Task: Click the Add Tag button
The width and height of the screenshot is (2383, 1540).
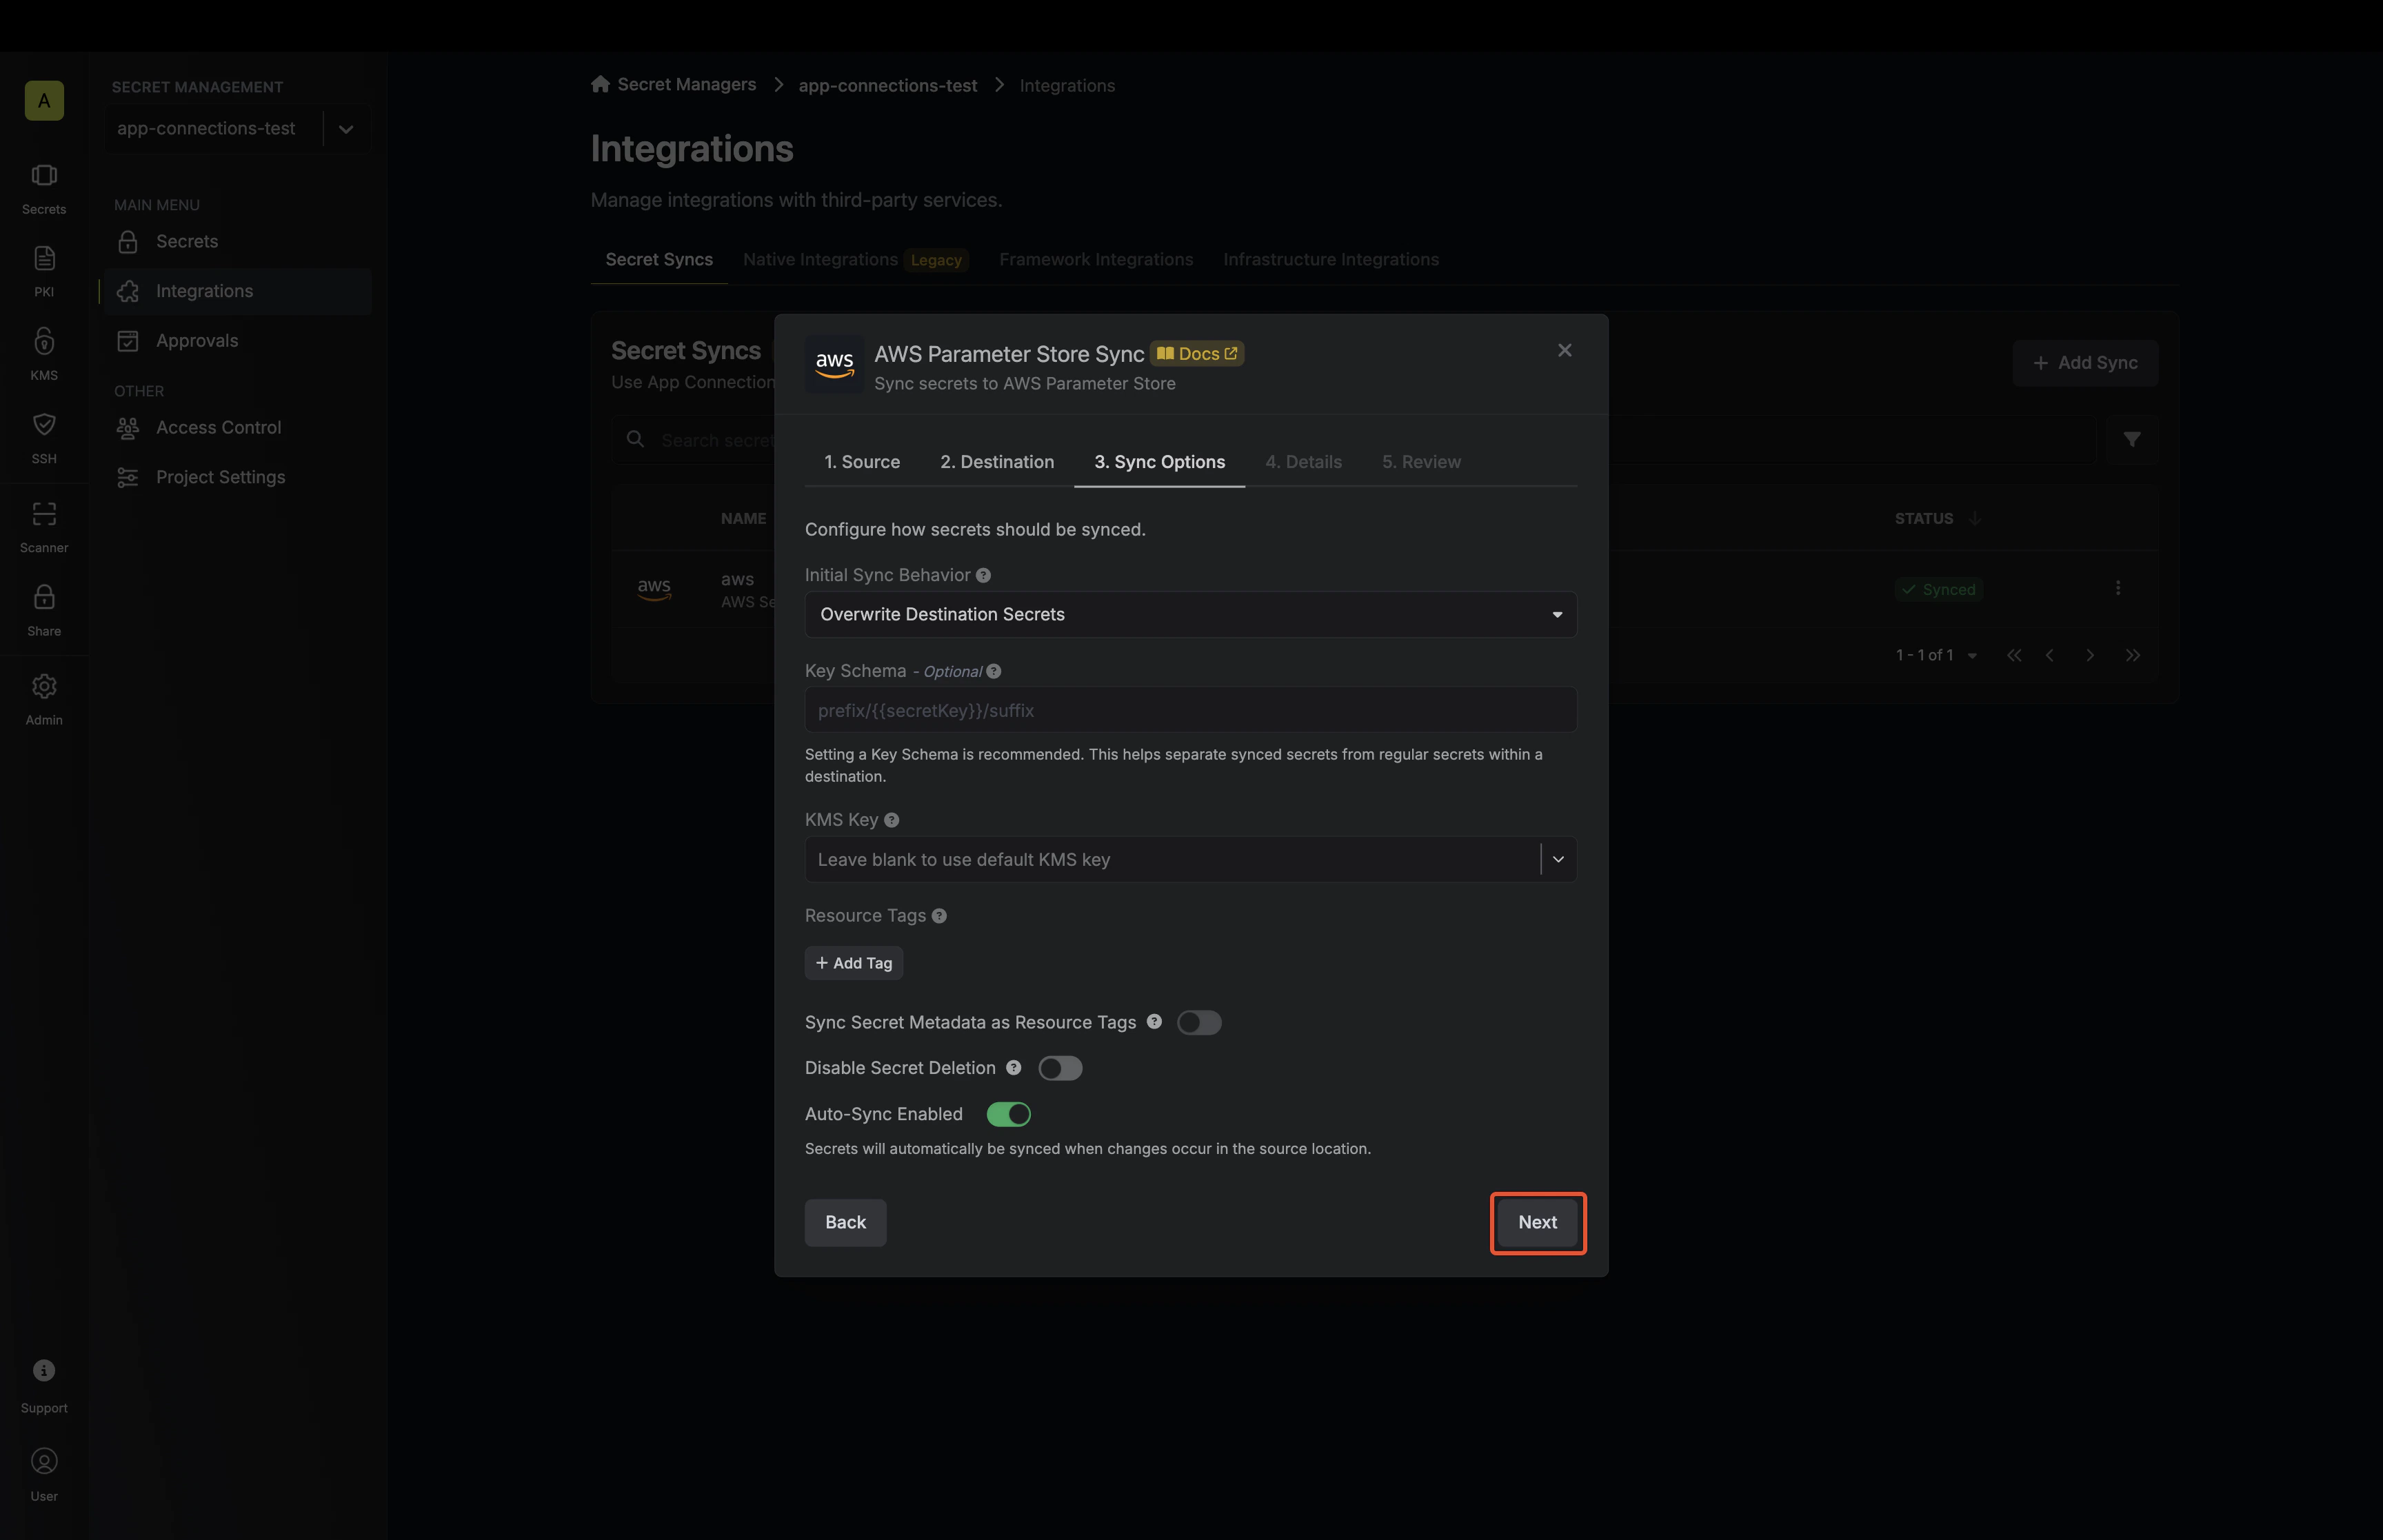Action: 853,963
